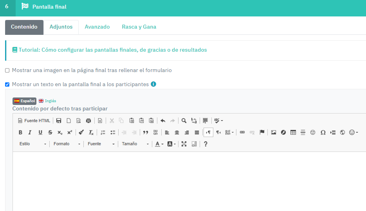366x211 pixels.
Task: Insert a horizontal line
Action: click(303, 132)
